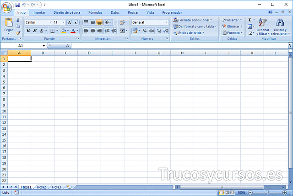Expand Formato condicional menu
The image size is (293, 196).
point(192,20)
